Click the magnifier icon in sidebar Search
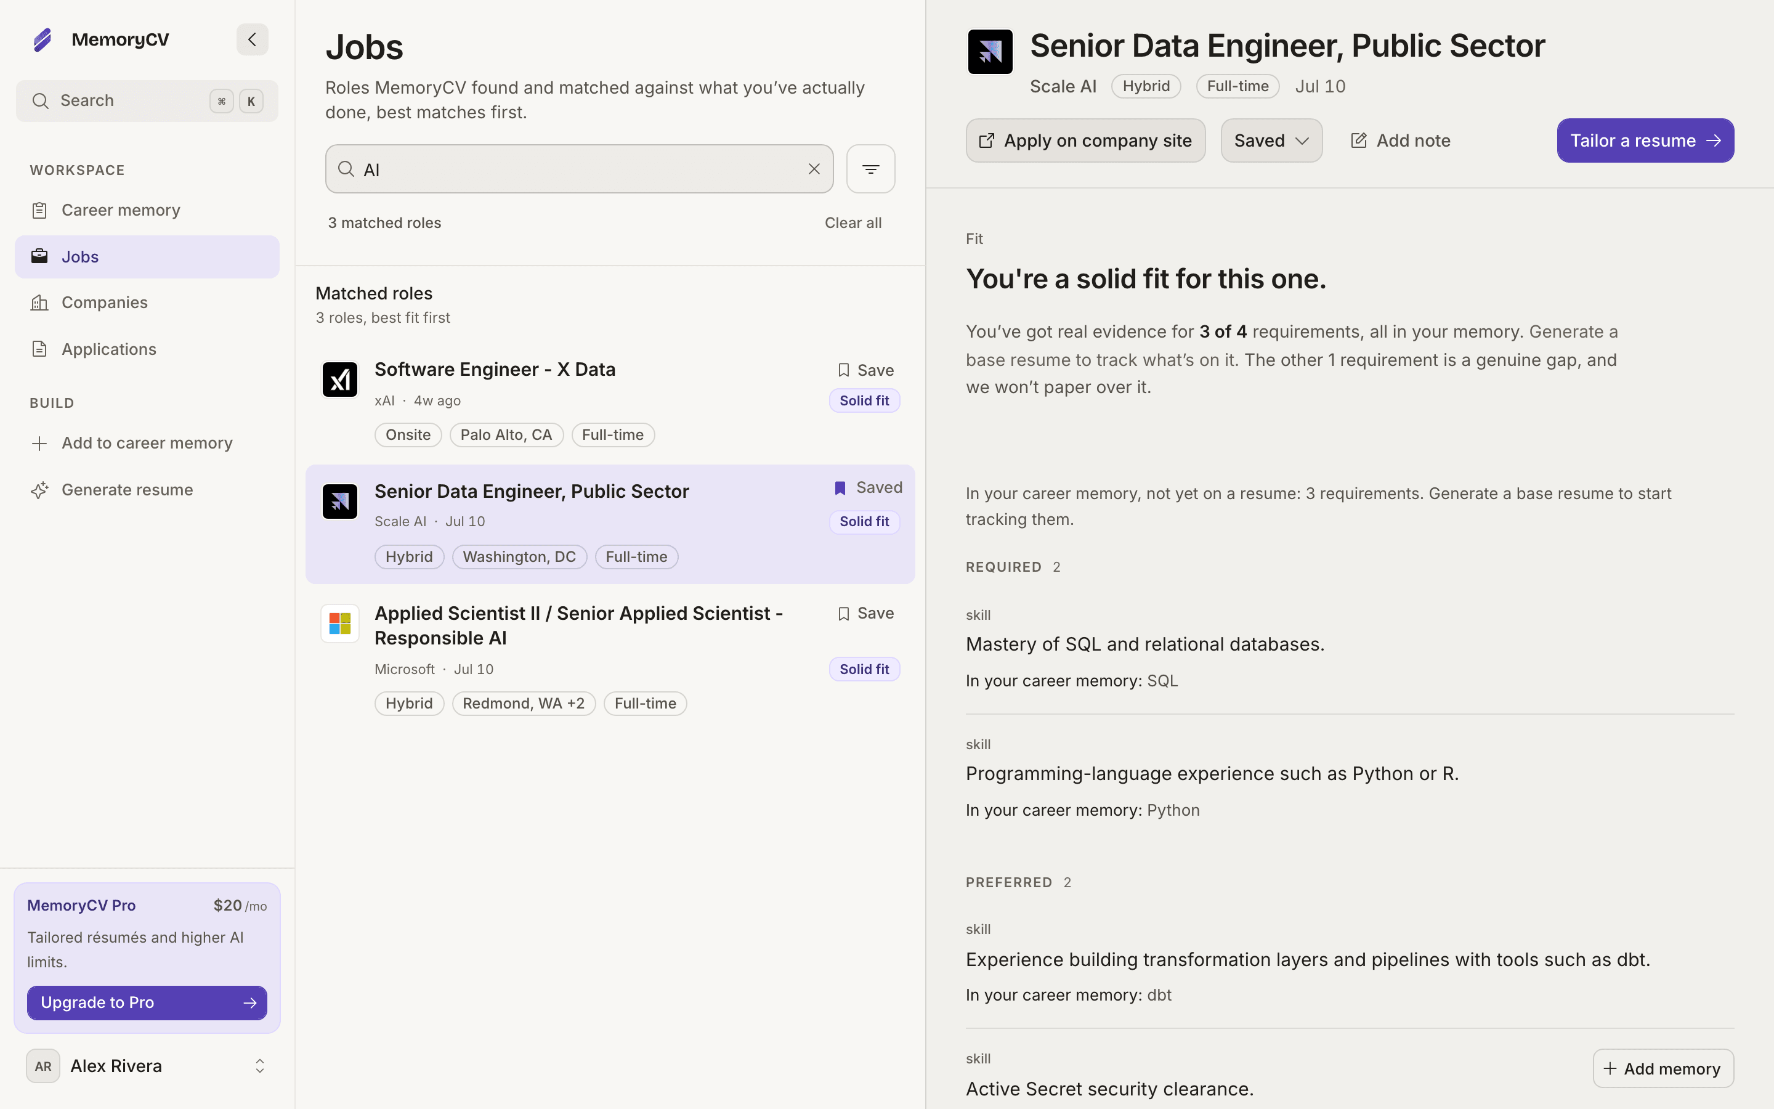The image size is (1774, 1109). coord(40,101)
